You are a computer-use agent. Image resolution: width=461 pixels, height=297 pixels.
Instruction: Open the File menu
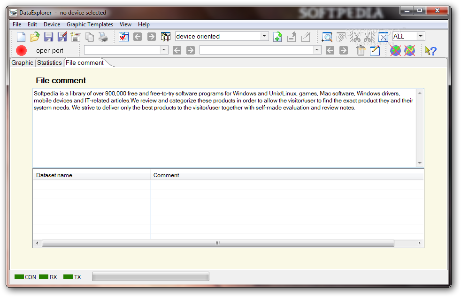coord(17,24)
